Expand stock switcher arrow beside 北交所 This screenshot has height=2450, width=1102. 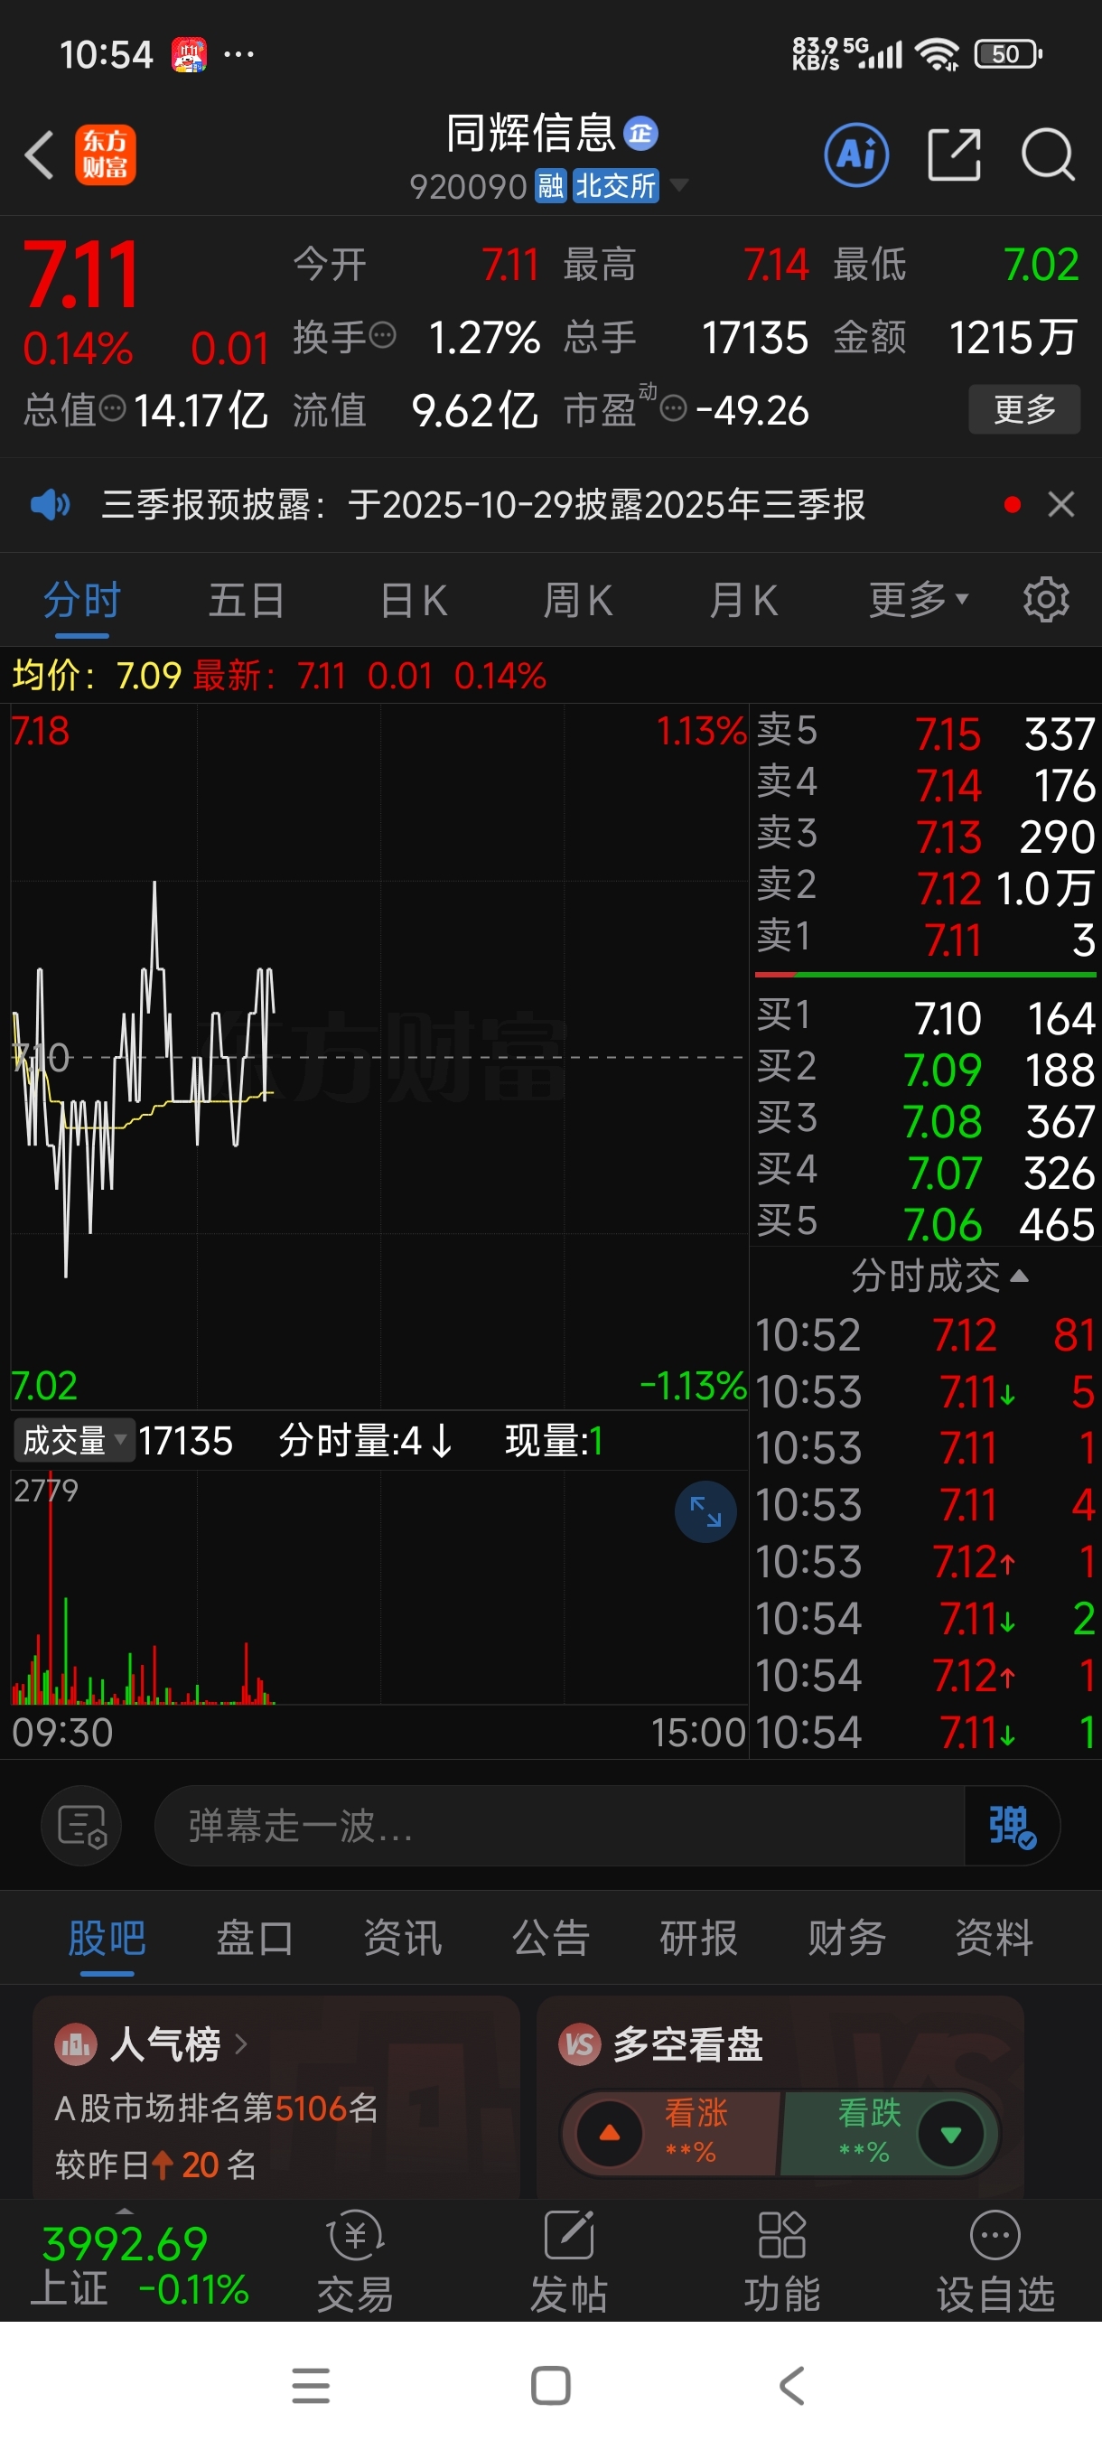pos(679,184)
